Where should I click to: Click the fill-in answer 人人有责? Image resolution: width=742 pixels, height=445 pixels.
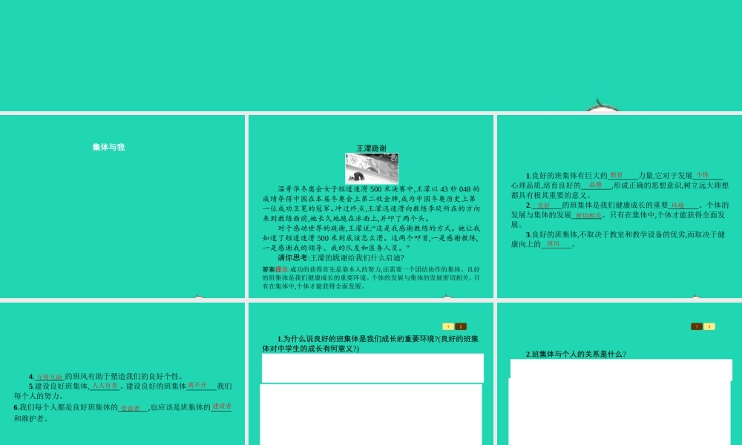(x=105, y=386)
